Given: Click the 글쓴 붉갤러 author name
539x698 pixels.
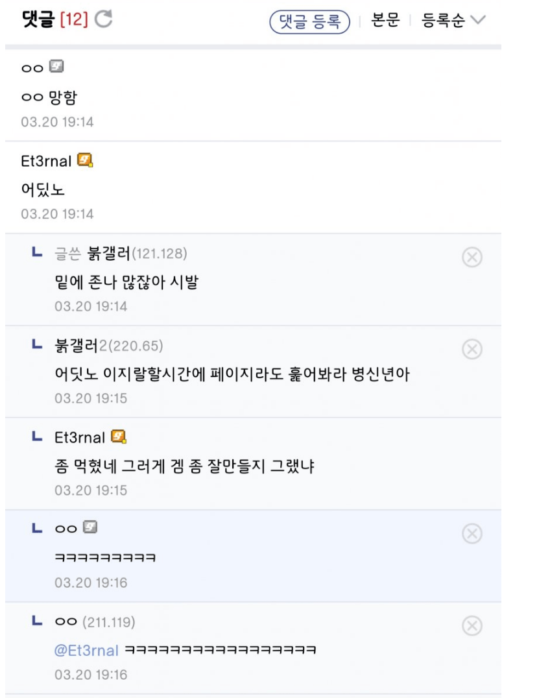Looking at the screenshot, I should [x=108, y=252].
